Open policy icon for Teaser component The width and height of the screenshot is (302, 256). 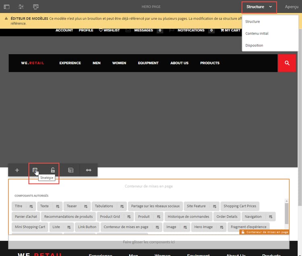pos(86,206)
